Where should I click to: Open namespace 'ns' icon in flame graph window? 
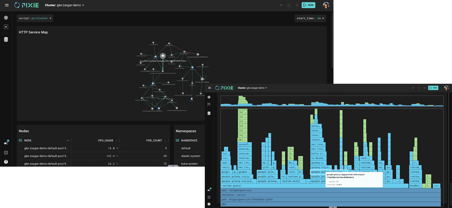point(209,104)
